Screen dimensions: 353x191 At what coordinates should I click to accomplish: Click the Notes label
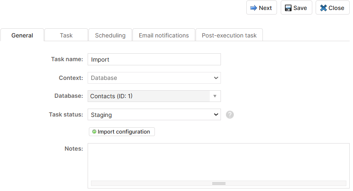click(x=74, y=149)
